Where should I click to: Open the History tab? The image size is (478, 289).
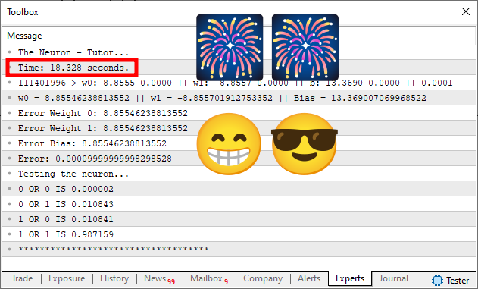(114, 278)
